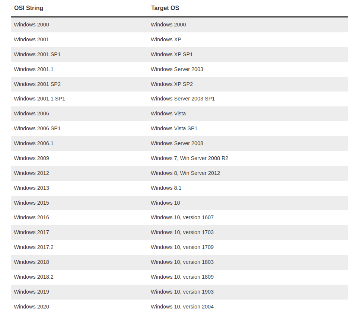Select the Windows 2015 OSI string
363x323 pixels.
pos(31,203)
